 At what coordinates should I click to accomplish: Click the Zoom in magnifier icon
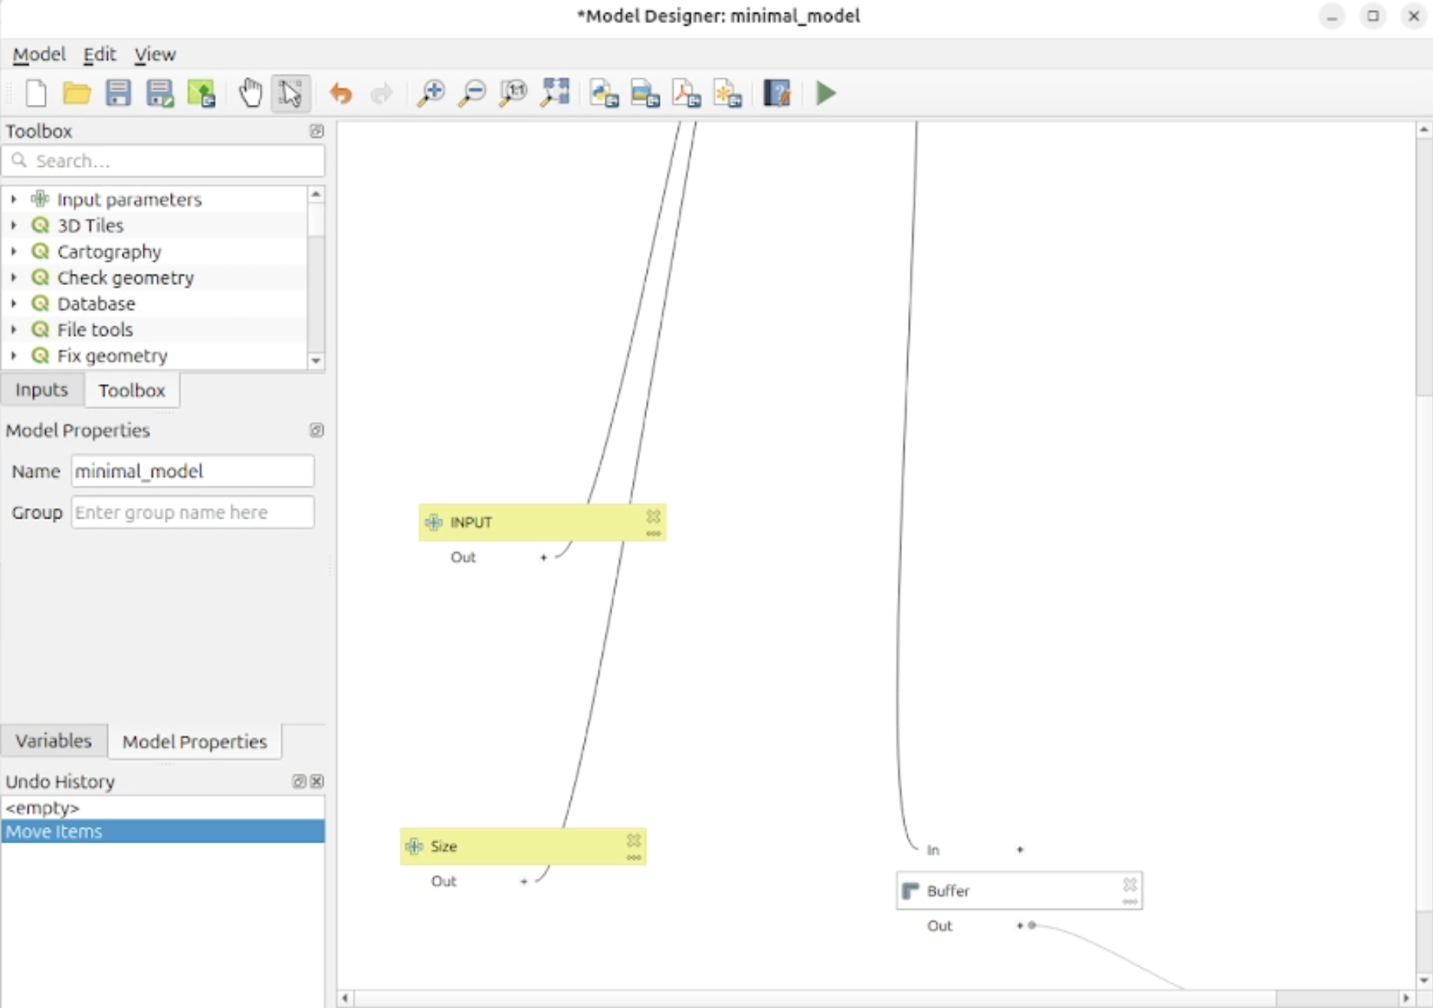pyautogui.click(x=431, y=93)
